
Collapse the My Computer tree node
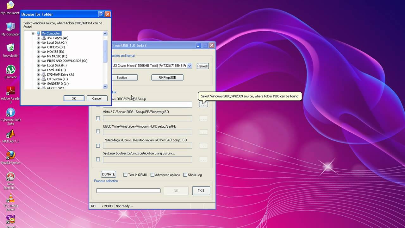click(x=33, y=33)
